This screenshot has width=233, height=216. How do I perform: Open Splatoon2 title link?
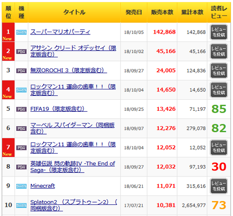coord(74,205)
